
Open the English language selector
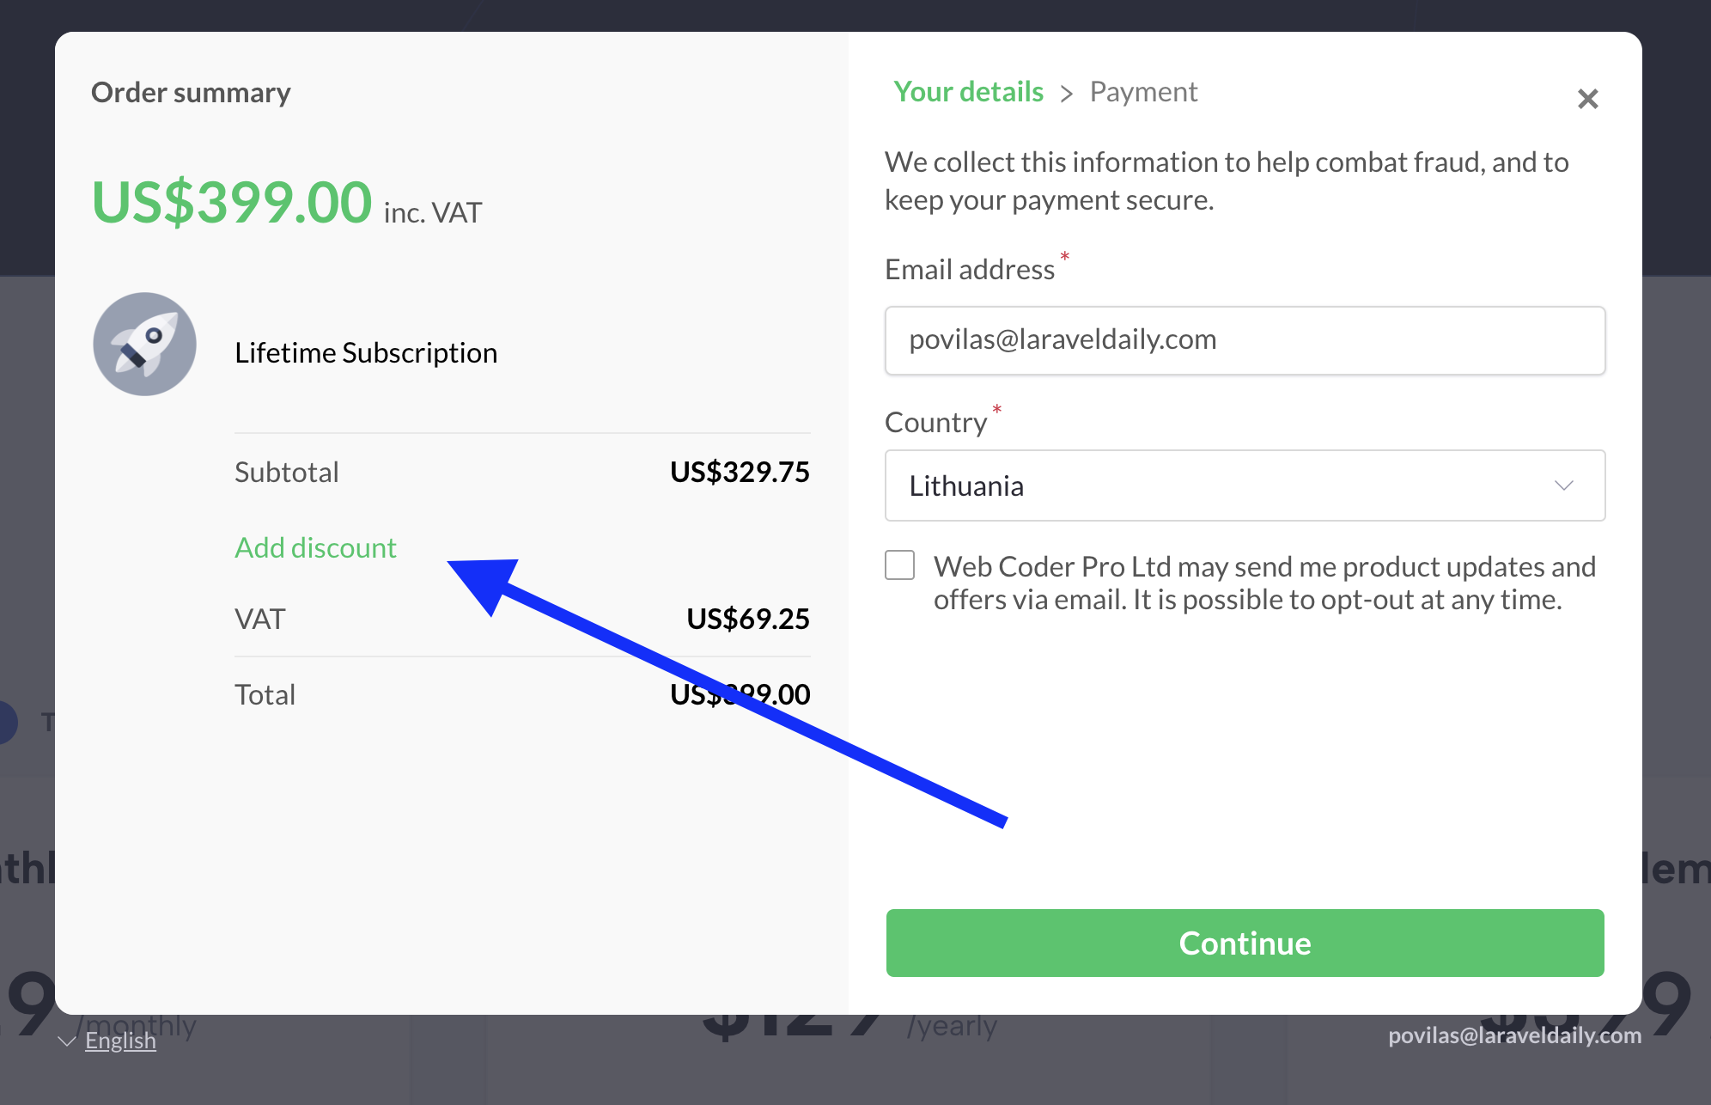[x=120, y=1041]
